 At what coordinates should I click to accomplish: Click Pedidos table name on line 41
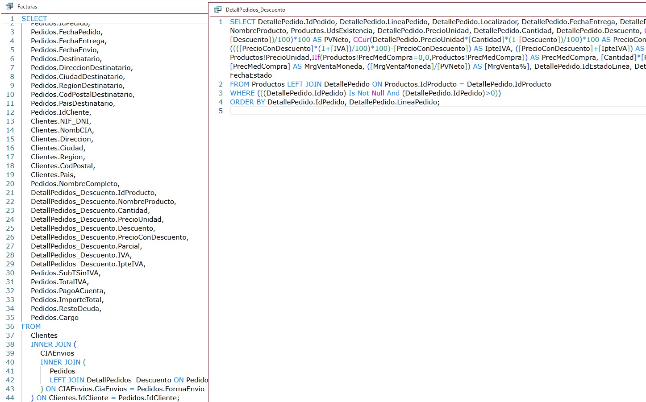[63, 371]
